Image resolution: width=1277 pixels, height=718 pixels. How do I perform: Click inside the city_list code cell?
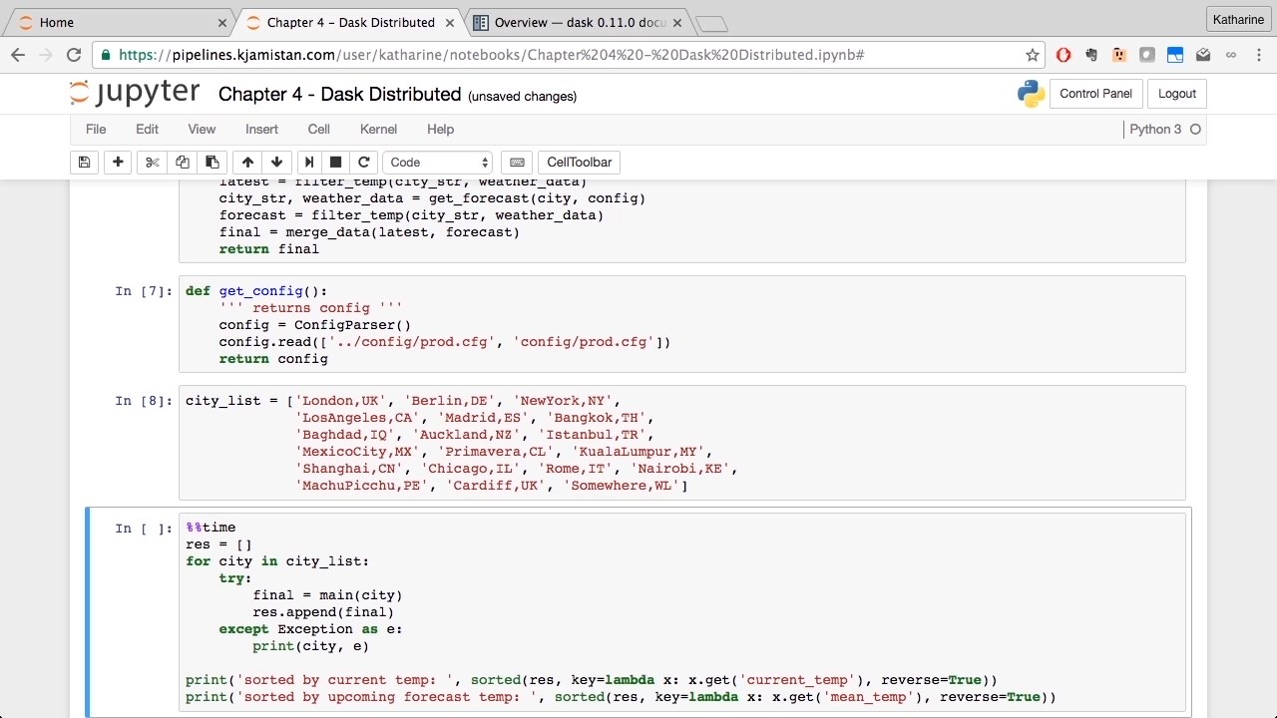click(x=681, y=443)
